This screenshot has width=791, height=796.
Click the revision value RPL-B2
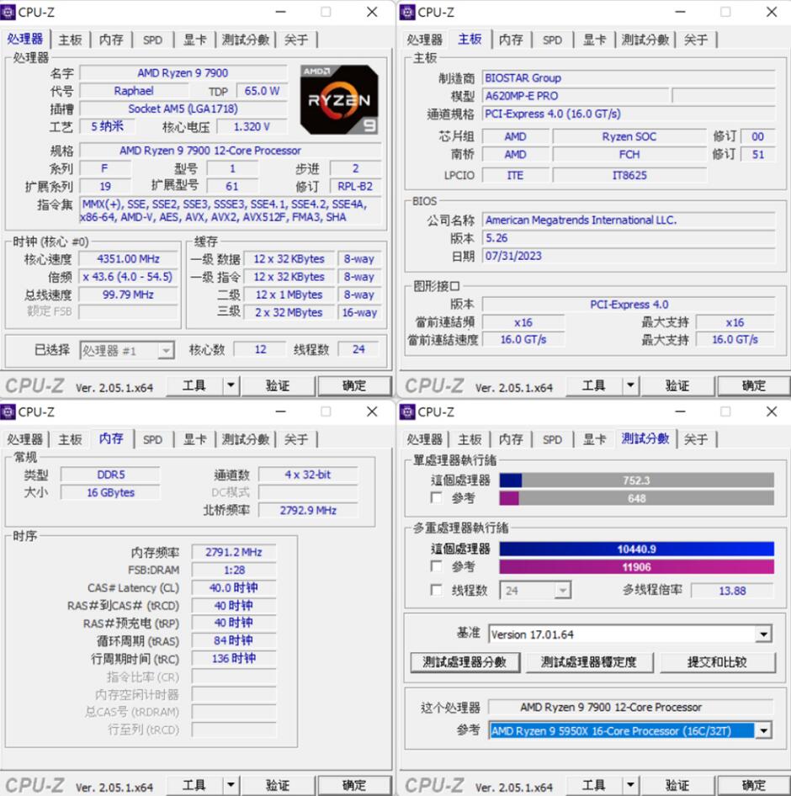[x=355, y=186]
